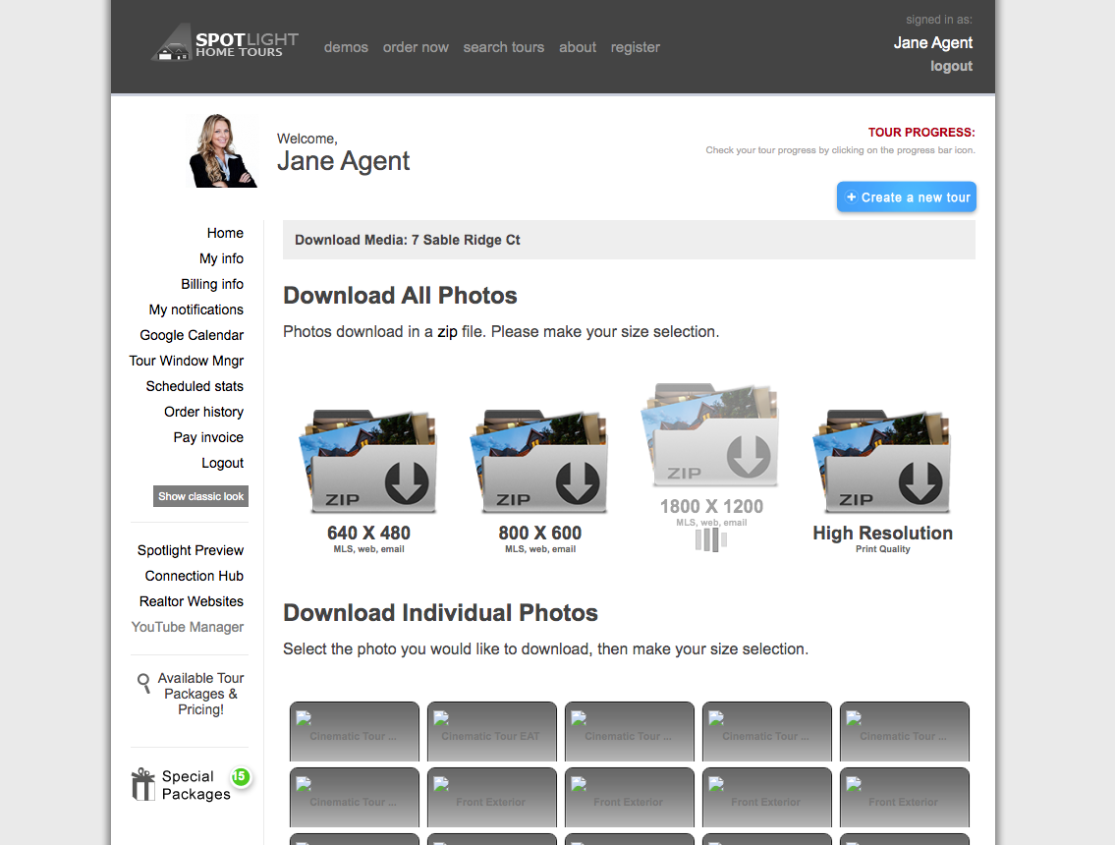Download the 1800 X 1200 zip folder

click(711, 435)
